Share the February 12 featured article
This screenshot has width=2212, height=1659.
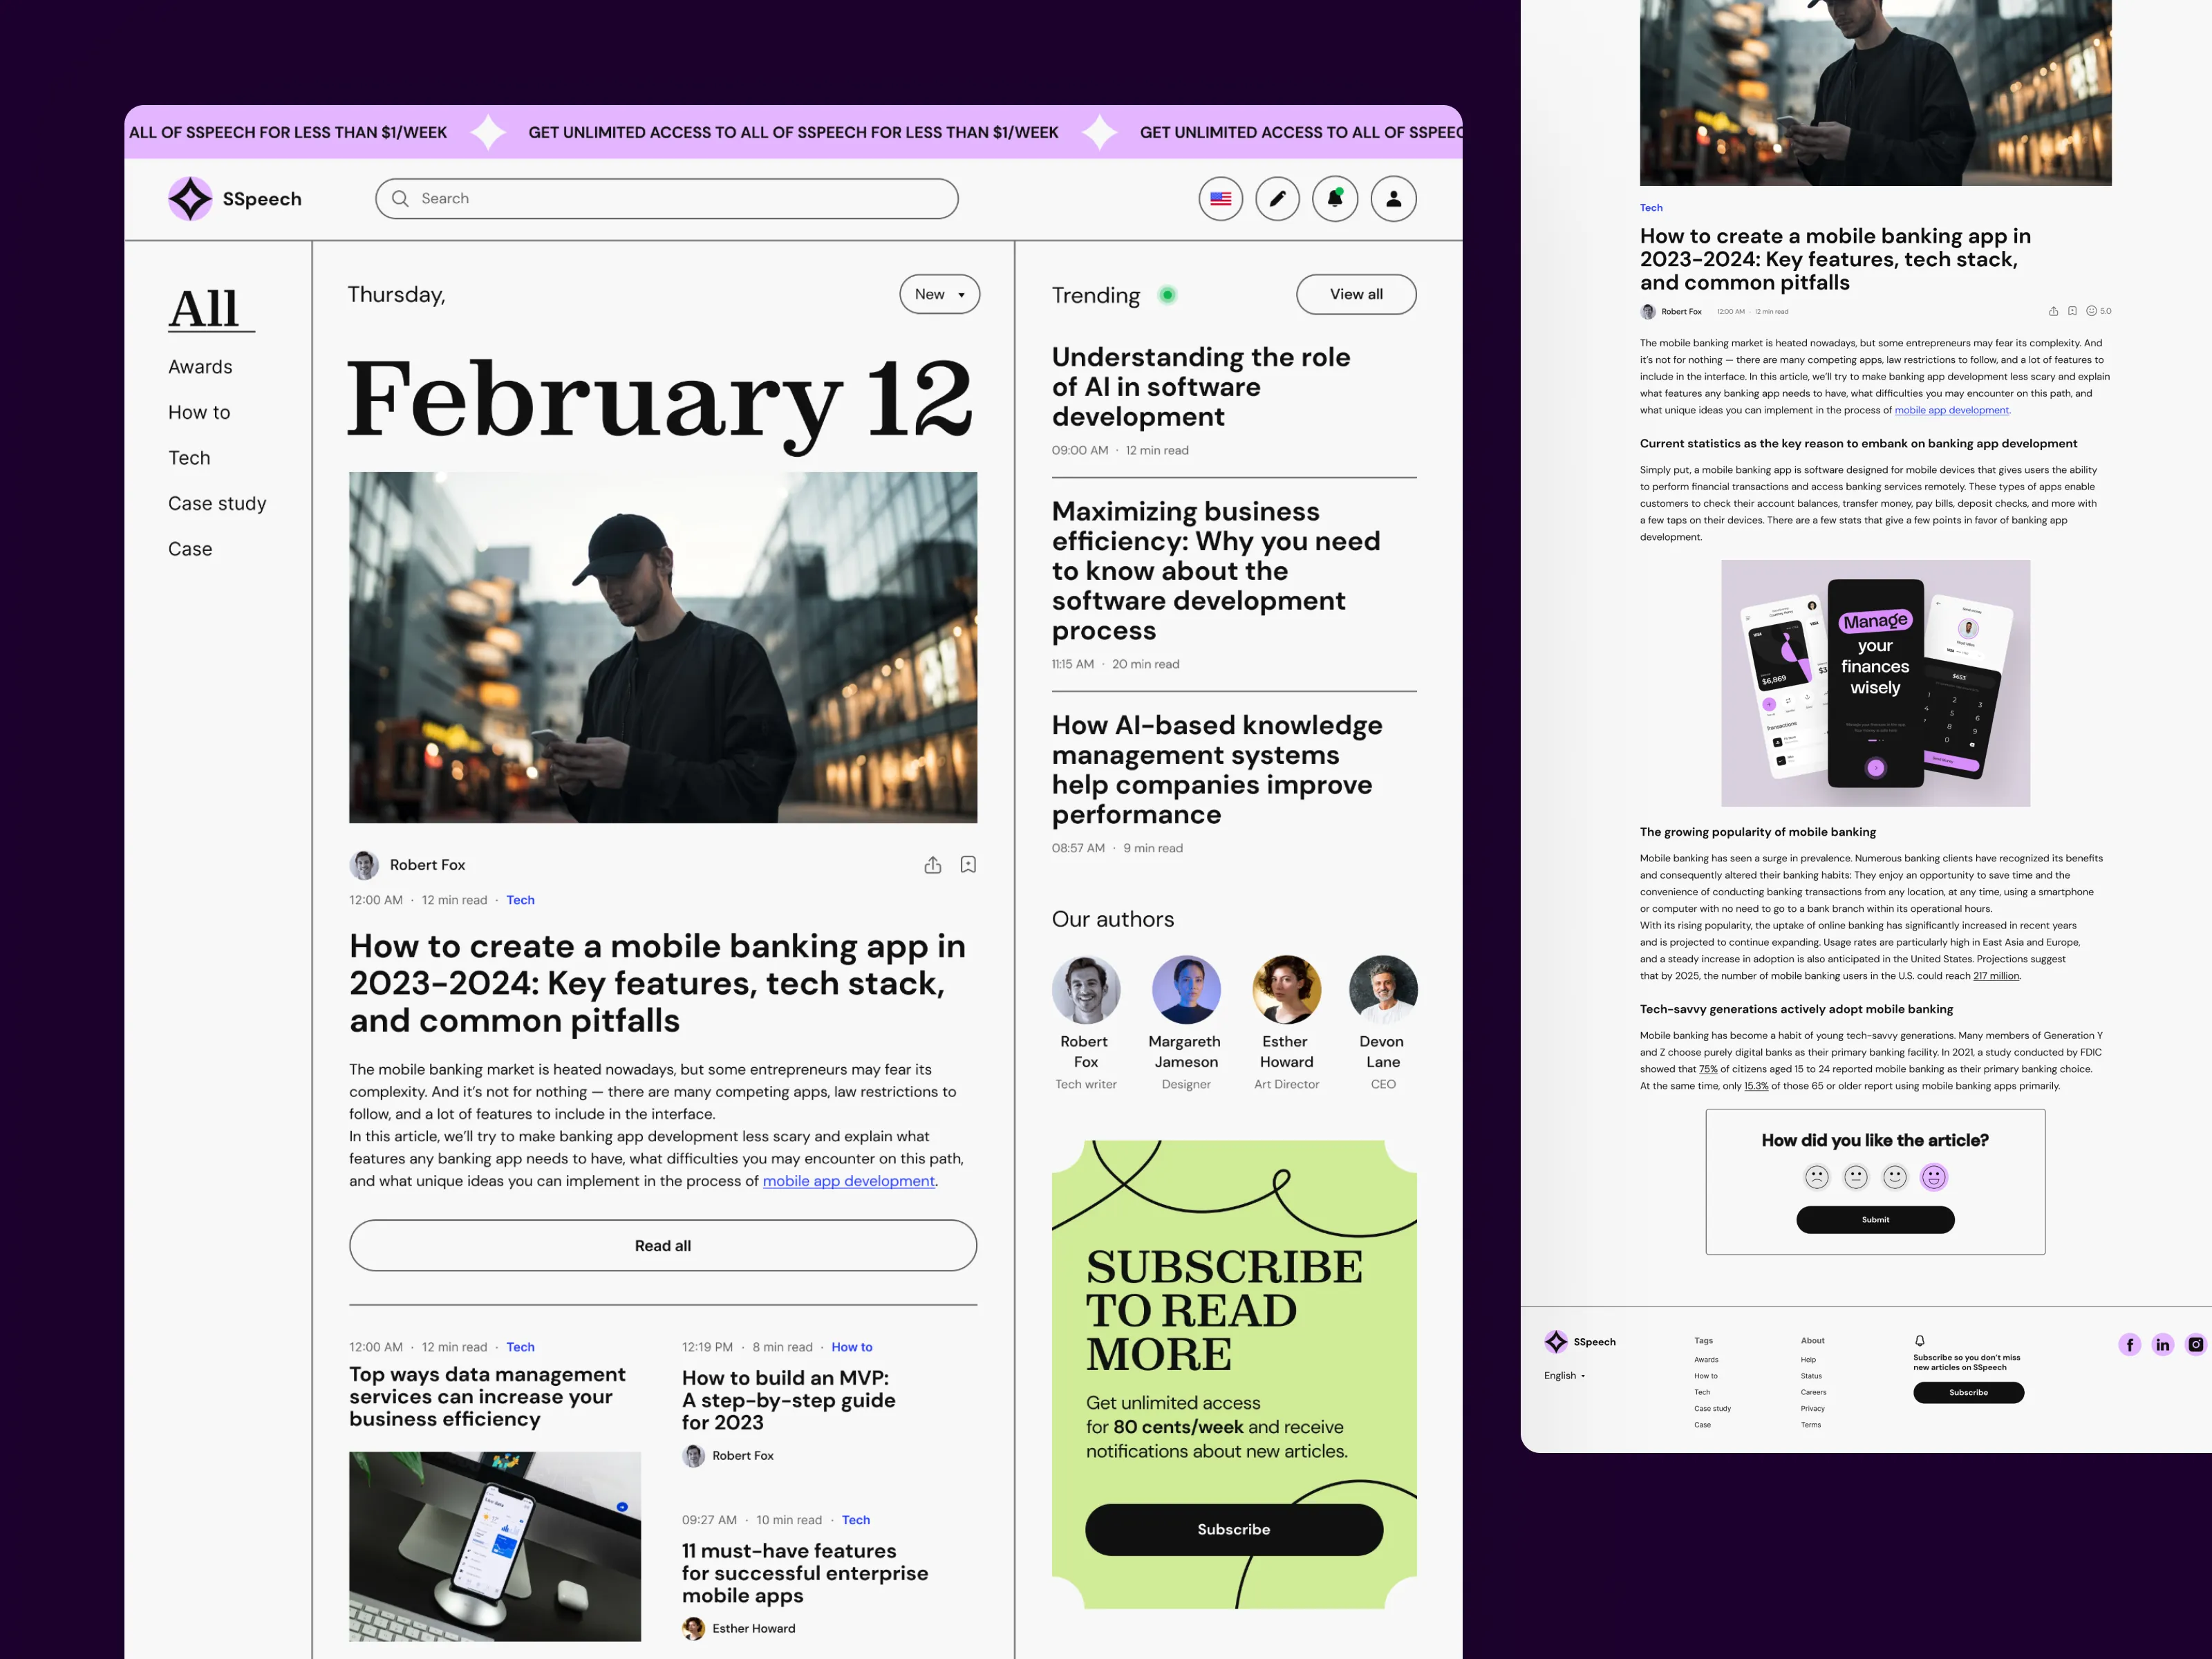(933, 864)
